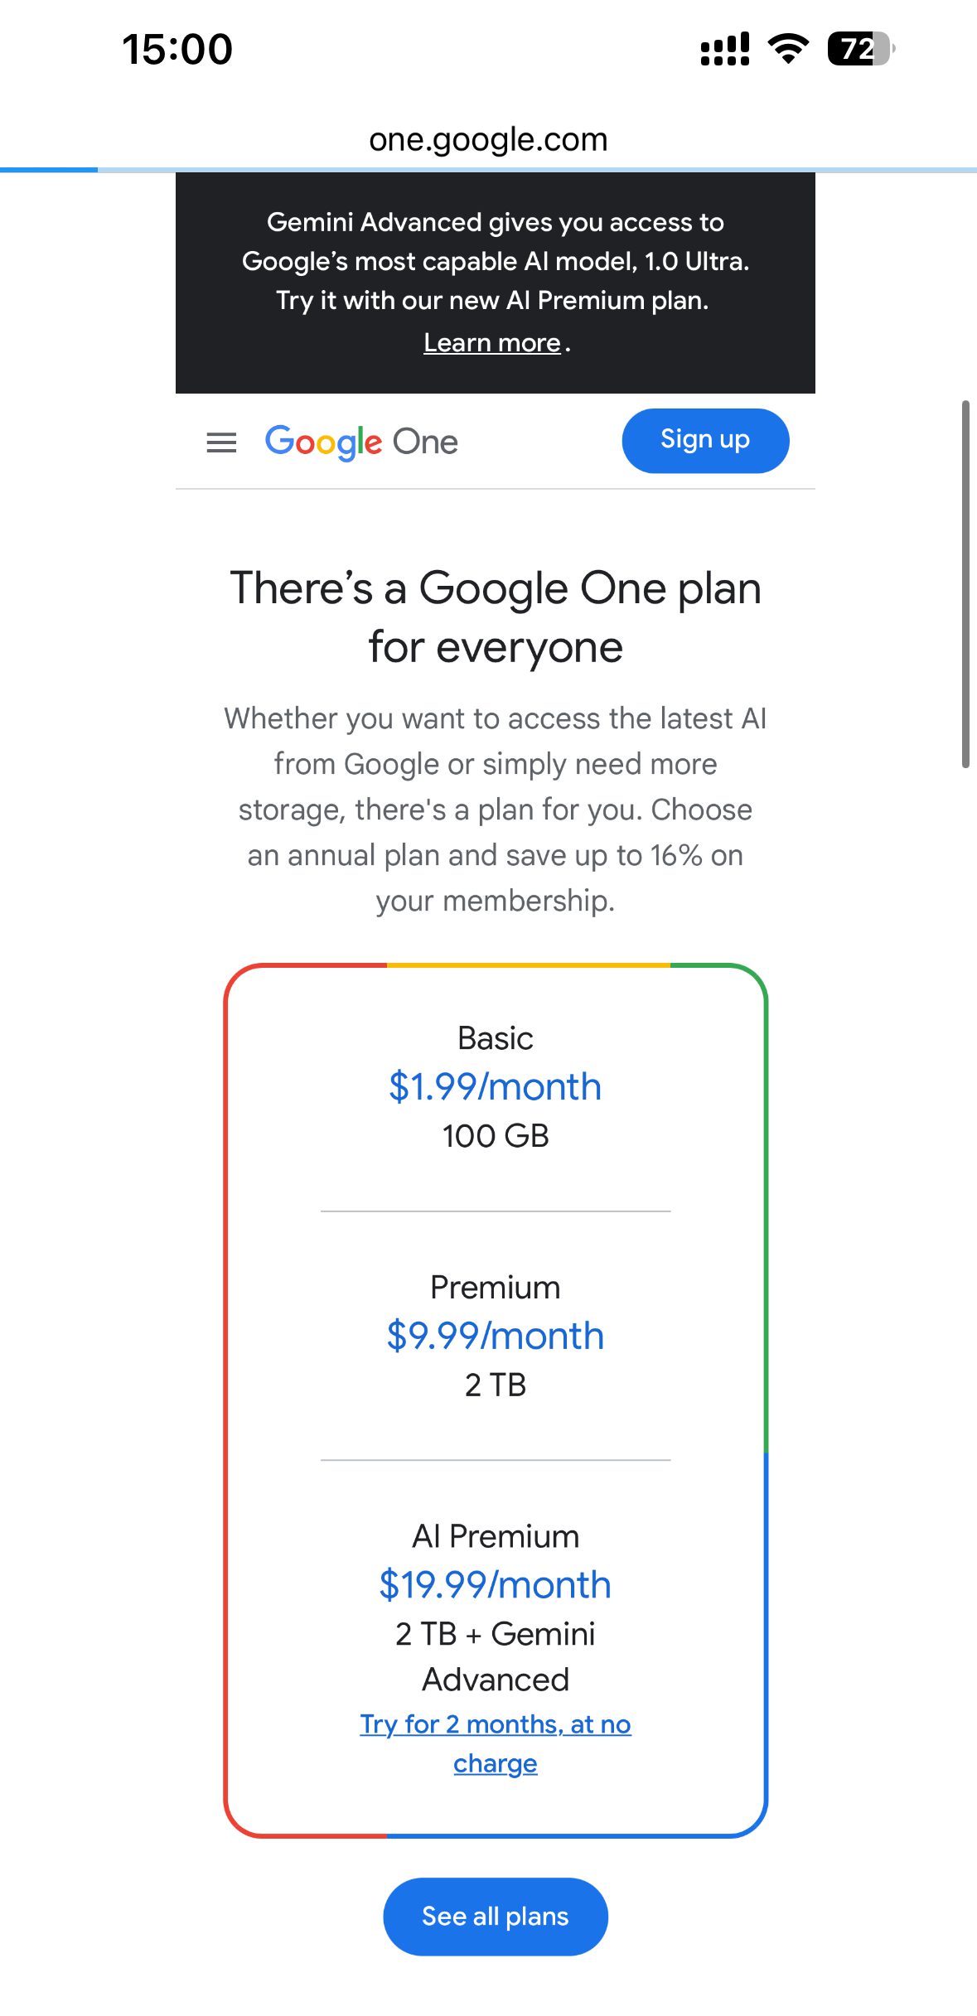The height and width of the screenshot is (2016, 977).
Task: Tap the Google One logo
Action: 361,442
